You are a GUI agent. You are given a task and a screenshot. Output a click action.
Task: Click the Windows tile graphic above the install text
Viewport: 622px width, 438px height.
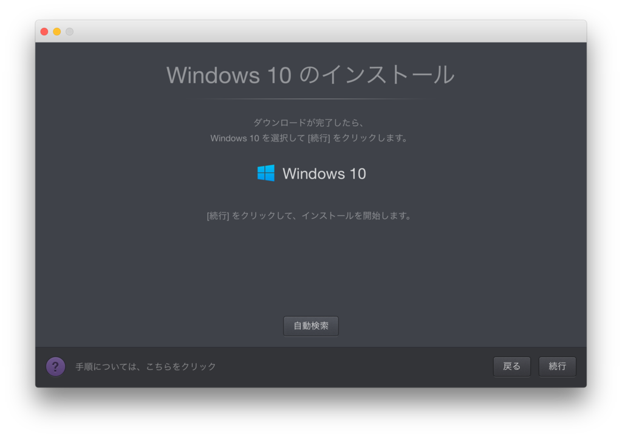click(x=266, y=173)
